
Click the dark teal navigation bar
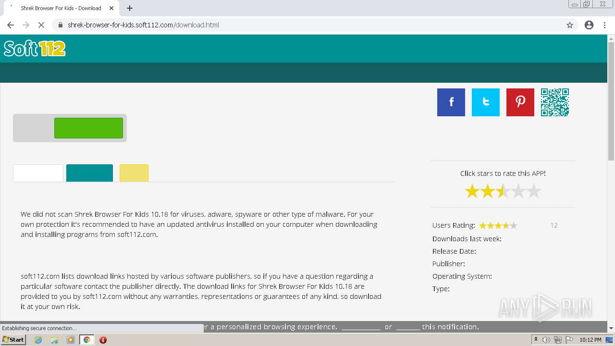click(x=304, y=73)
